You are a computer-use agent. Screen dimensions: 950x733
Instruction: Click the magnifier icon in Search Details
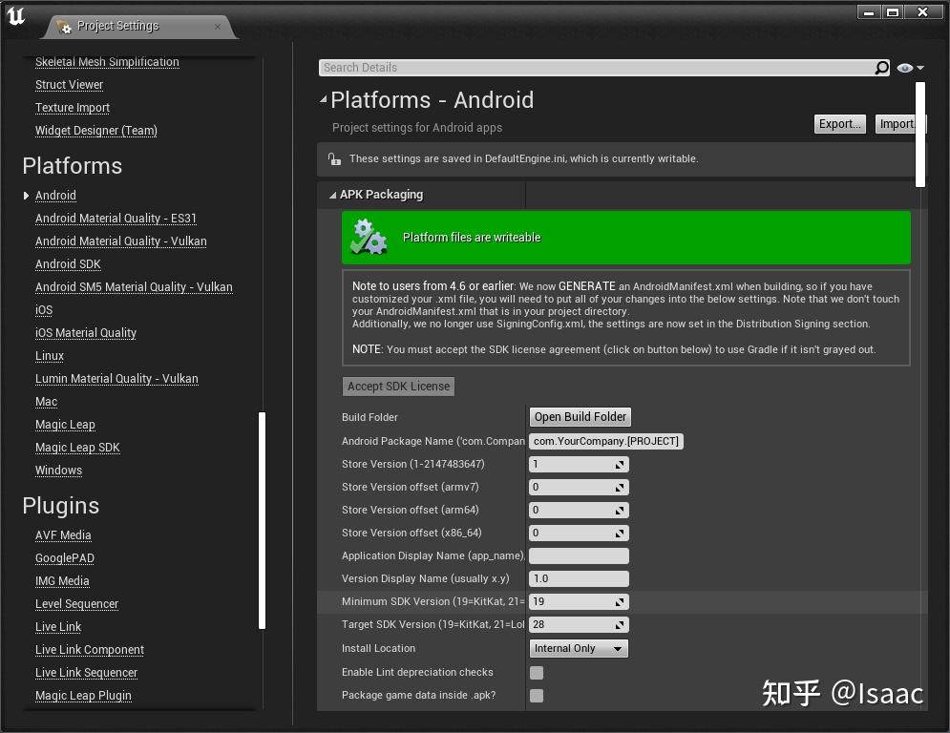coord(880,67)
